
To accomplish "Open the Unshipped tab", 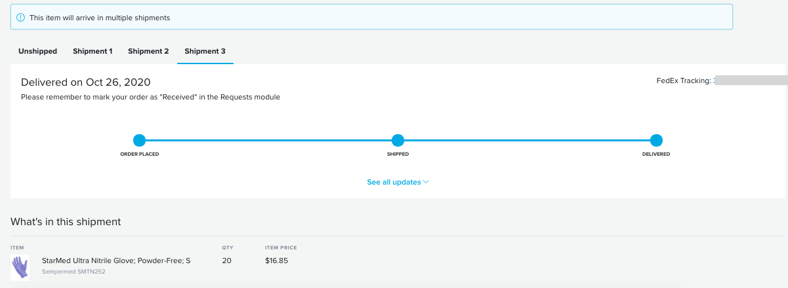I will 37,51.
